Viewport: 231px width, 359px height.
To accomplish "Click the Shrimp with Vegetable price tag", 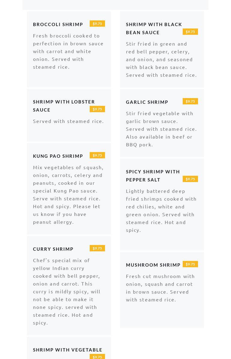I will click(x=97, y=357).
